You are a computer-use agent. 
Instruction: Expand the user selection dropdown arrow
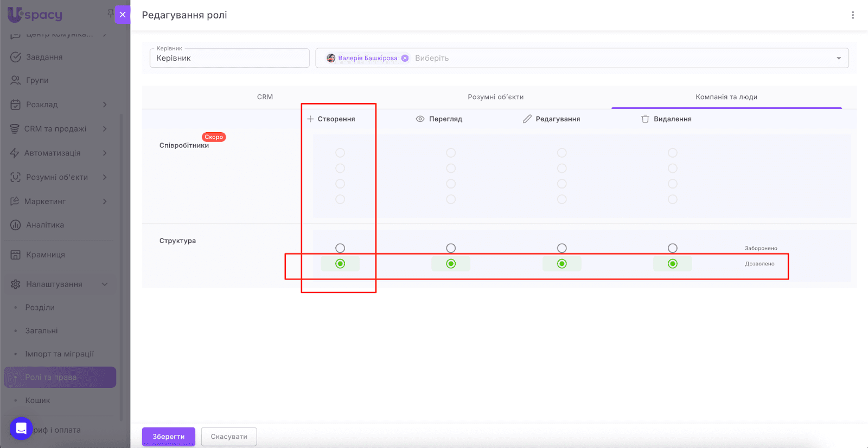(x=839, y=59)
